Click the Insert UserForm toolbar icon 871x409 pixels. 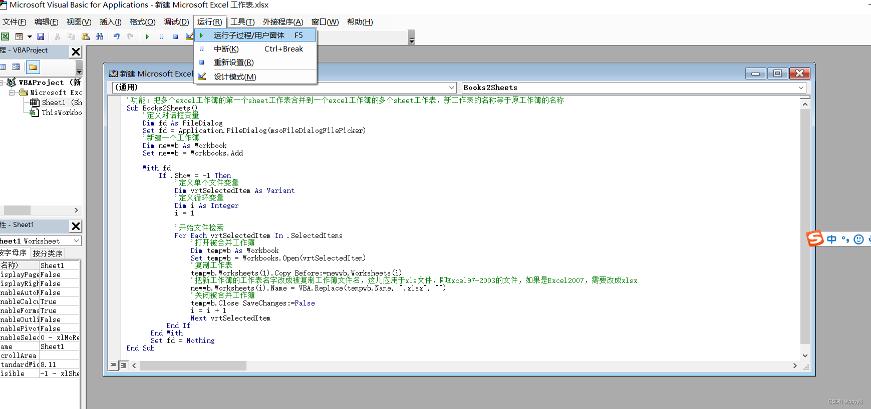pyautogui.click(x=19, y=36)
